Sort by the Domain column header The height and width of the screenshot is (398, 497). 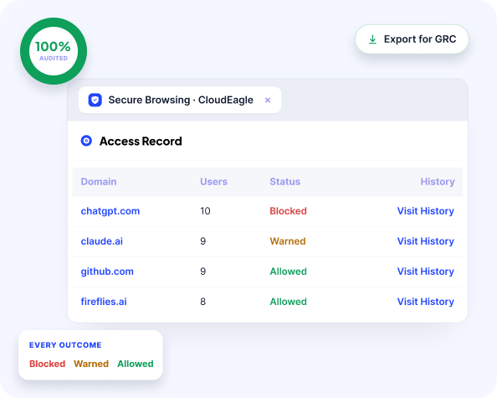(99, 182)
